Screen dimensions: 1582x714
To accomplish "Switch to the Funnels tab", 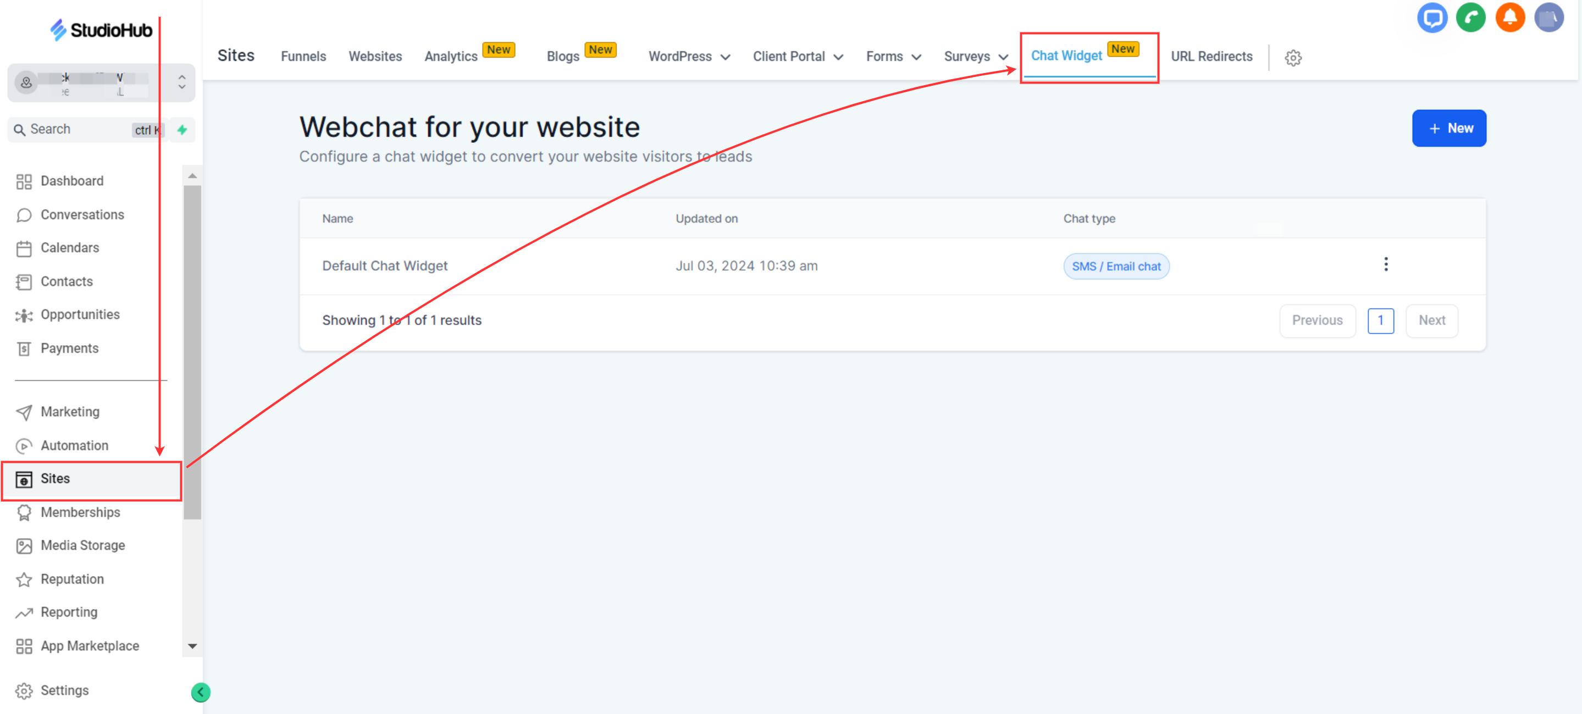I will (303, 57).
